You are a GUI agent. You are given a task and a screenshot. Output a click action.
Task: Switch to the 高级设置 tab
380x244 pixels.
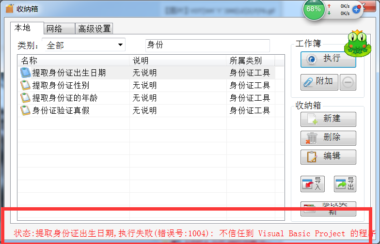tap(95, 29)
